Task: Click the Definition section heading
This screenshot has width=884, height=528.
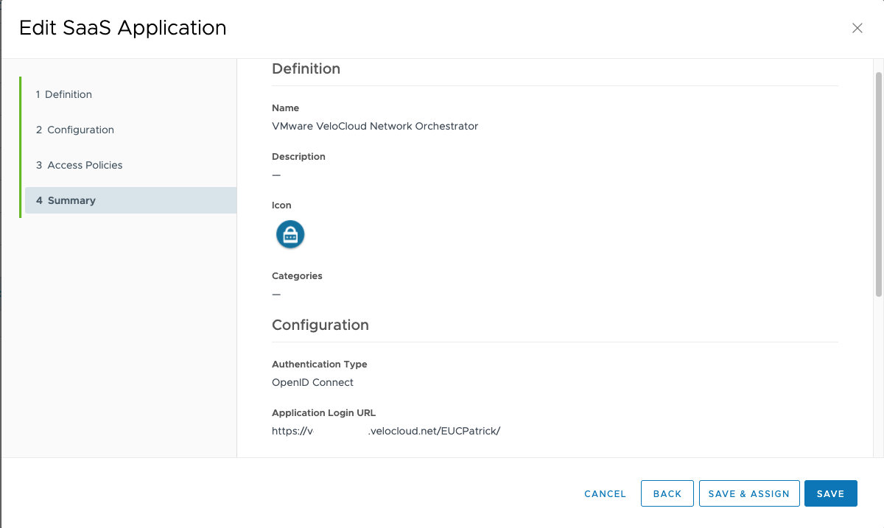Action: pos(306,68)
